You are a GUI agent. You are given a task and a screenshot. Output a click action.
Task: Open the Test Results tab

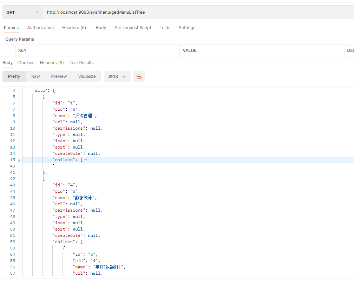pos(81,63)
